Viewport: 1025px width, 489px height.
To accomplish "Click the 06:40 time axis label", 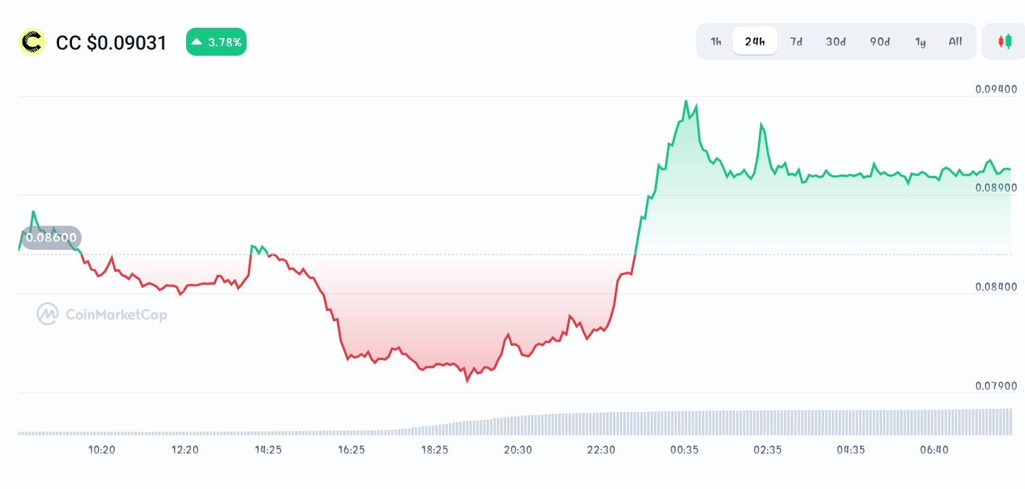I will tap(934, 450).
